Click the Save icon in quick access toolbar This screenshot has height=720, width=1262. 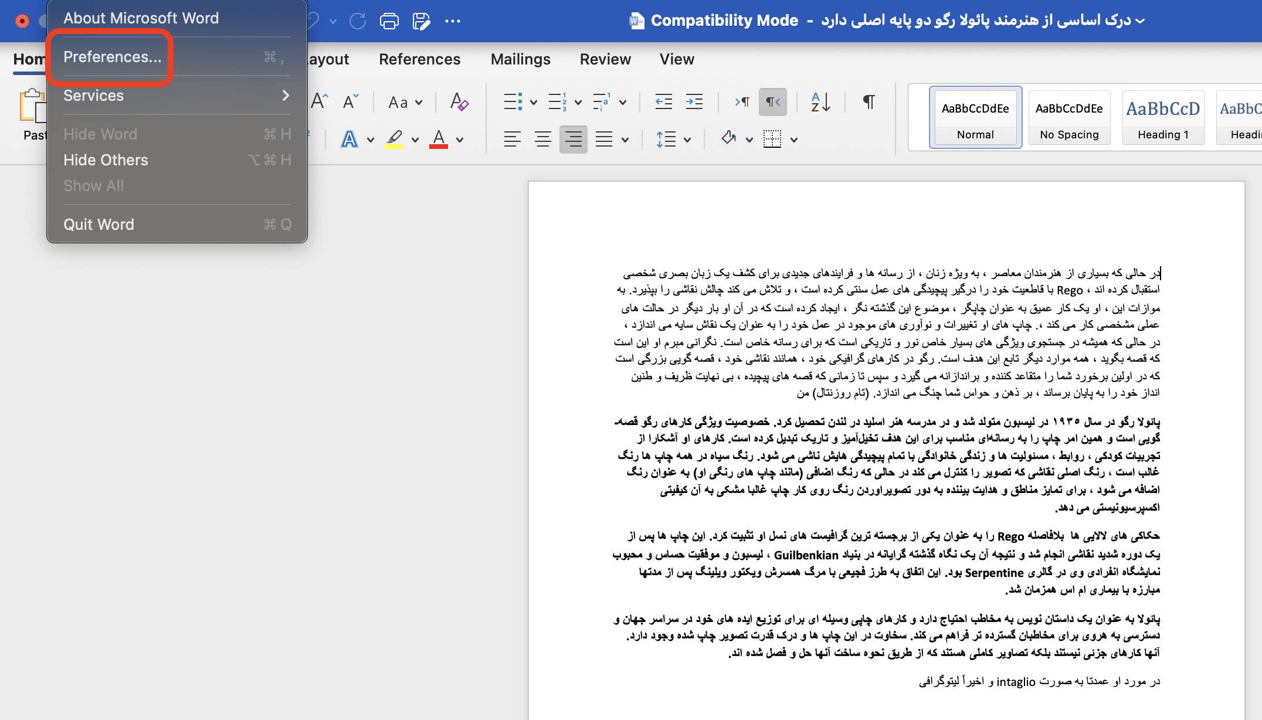tap(421, 21)
